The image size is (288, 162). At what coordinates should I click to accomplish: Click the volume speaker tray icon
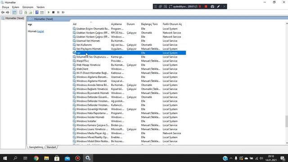tap(261, 158)
